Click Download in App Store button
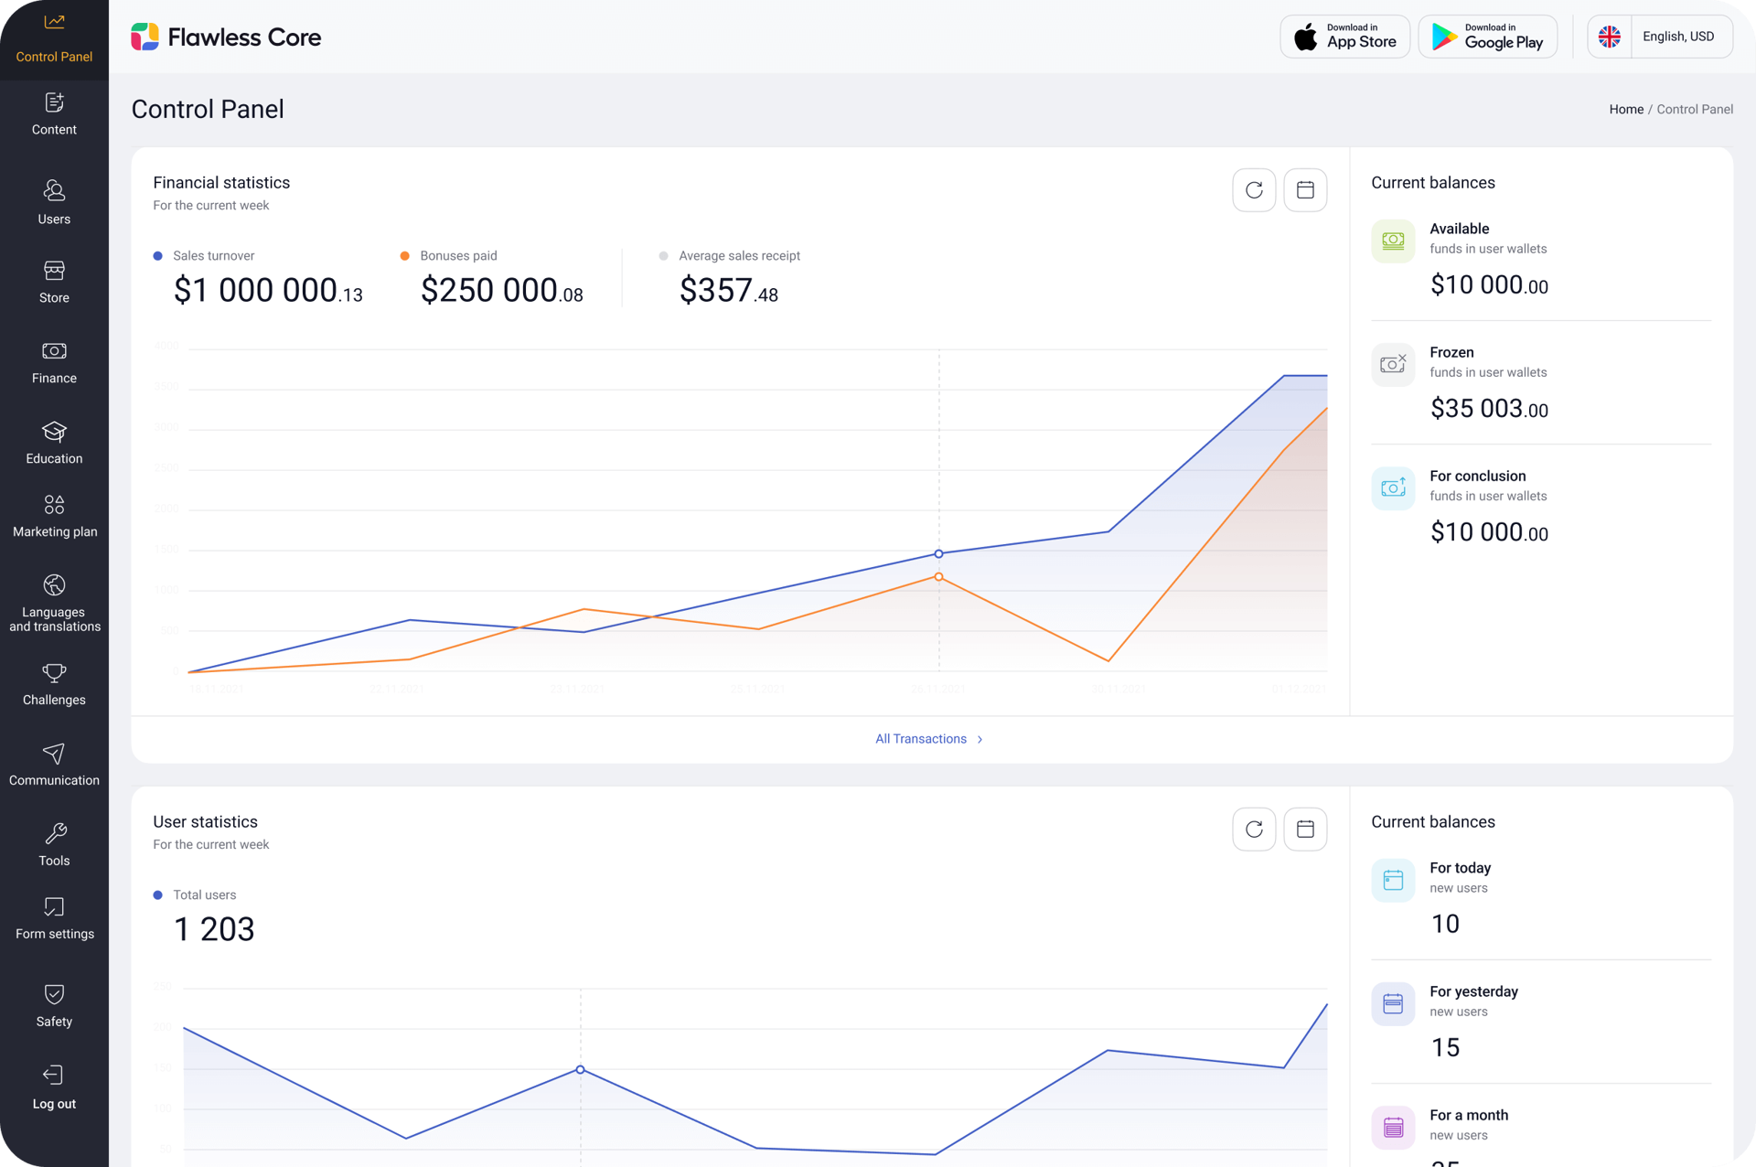The width and height of the screenshot is (1756, 1167). point(1344,37)
